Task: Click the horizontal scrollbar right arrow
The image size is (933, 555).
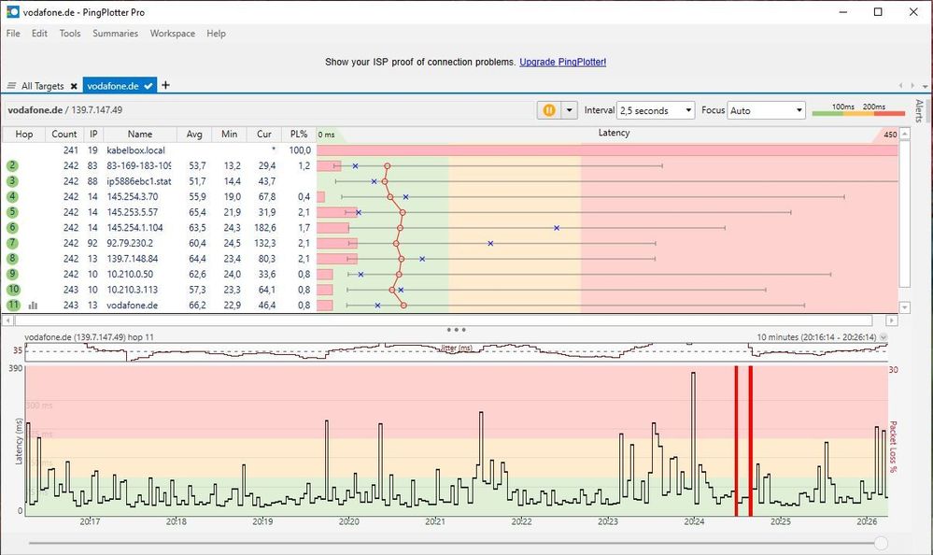Action: point(891,320)
